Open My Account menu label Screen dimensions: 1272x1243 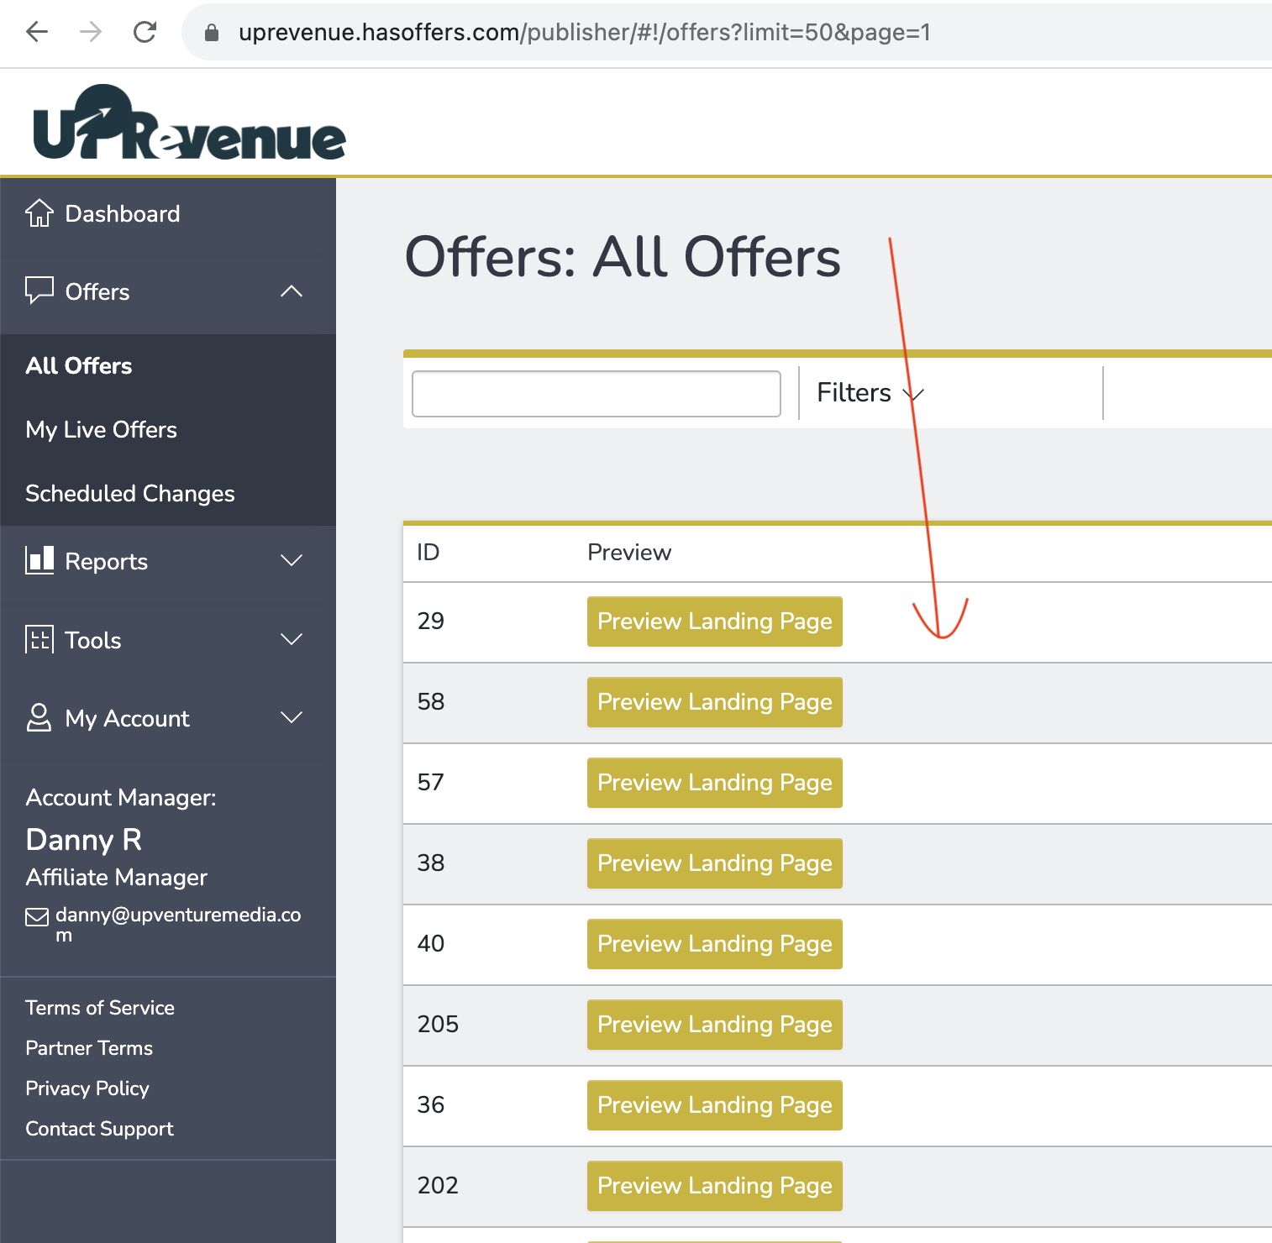click(128, 718)
